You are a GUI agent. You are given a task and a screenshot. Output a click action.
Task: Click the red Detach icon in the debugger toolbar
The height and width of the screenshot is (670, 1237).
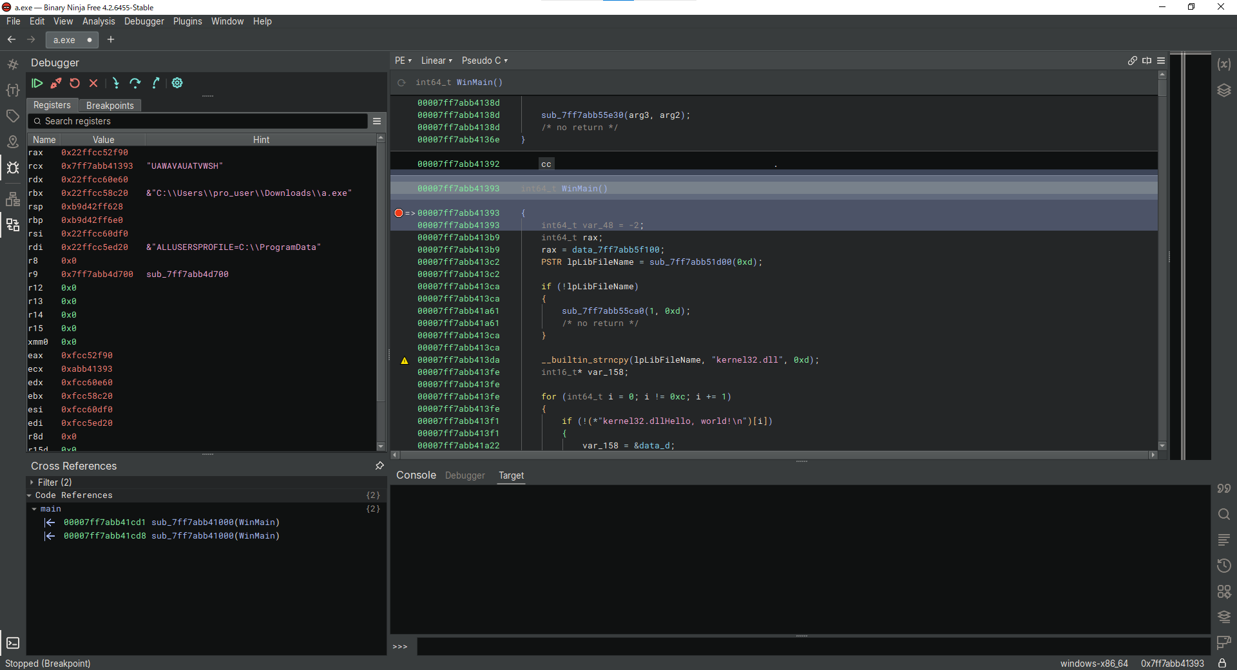[x=56, y=83]
